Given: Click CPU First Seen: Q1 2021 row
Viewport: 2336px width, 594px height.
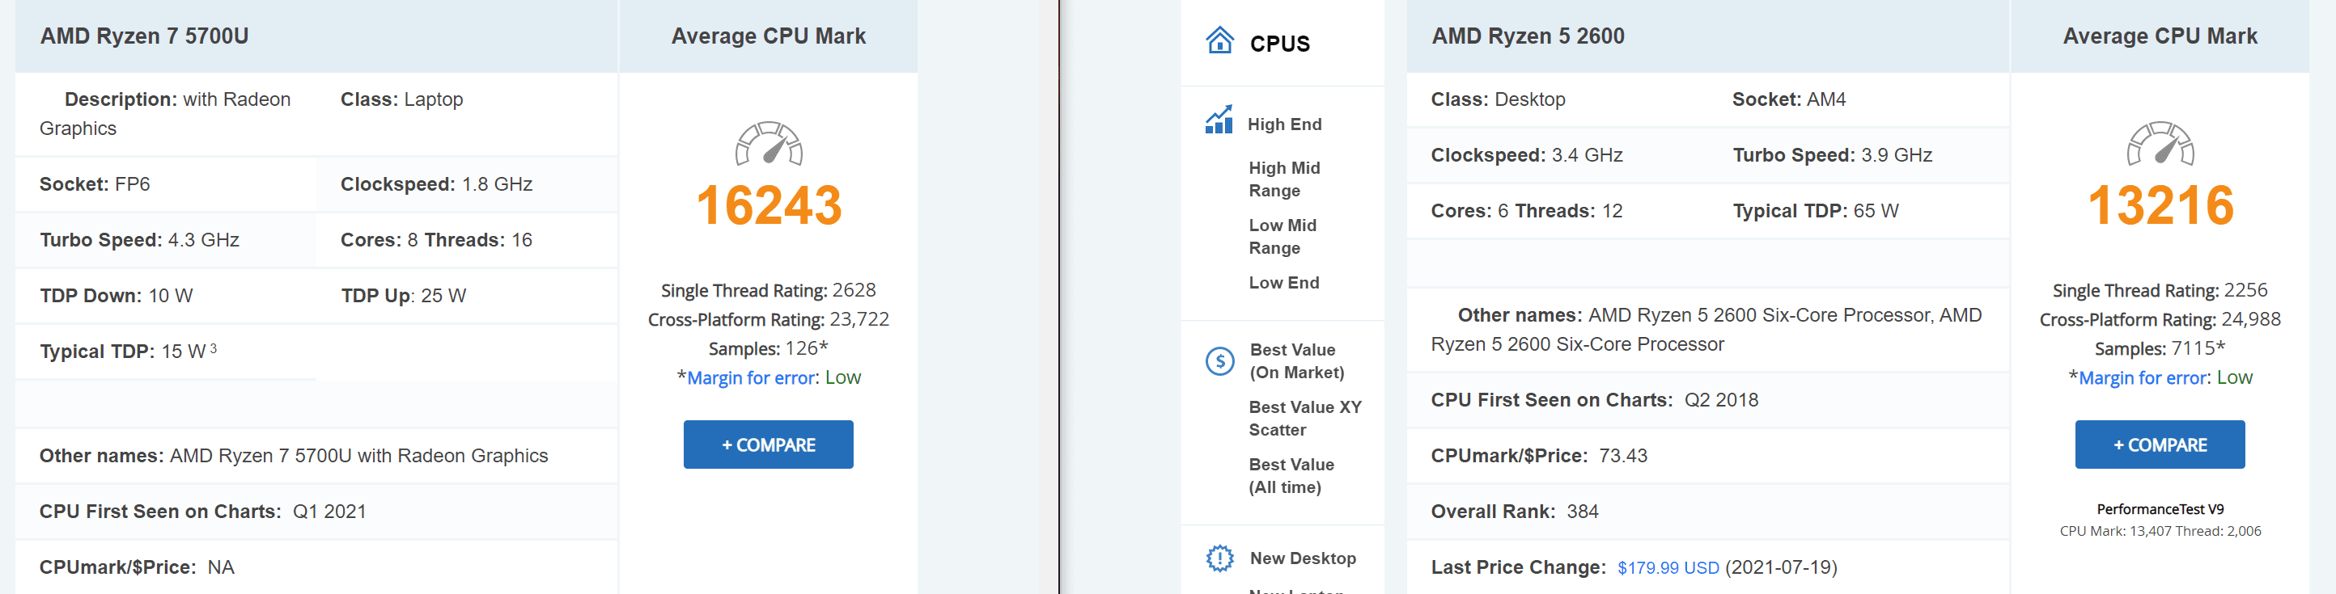Looking at the screenshot, I should 316,512.
